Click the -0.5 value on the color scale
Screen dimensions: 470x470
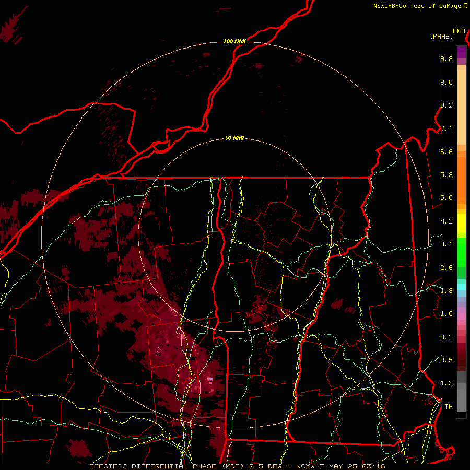click(445, 360)
